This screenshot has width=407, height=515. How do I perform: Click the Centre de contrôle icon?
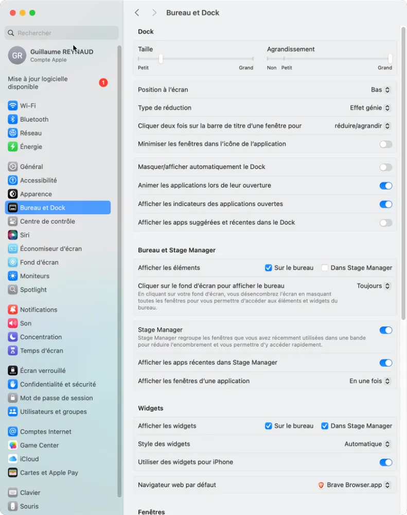point(12,221)
